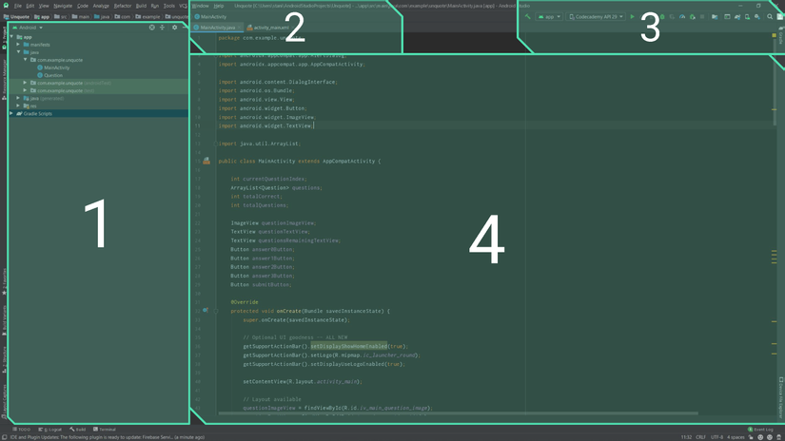
Task: Click Scroll From Source target icon
Action: point(151,28)
